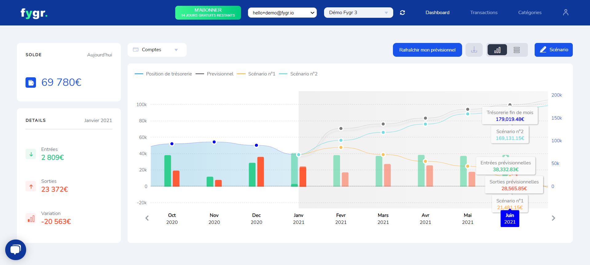
Task: Click the red Sorties arrow icon
Action: tap(31, 186)
